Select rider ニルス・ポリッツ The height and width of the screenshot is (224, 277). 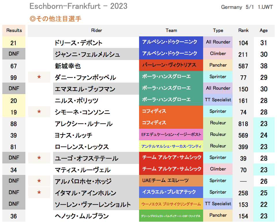[x=76, y=101]
